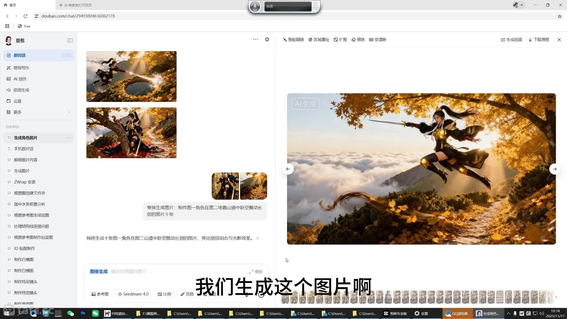
Task: Open 帮我写作 in the sidebar
Action: (21, 68)
